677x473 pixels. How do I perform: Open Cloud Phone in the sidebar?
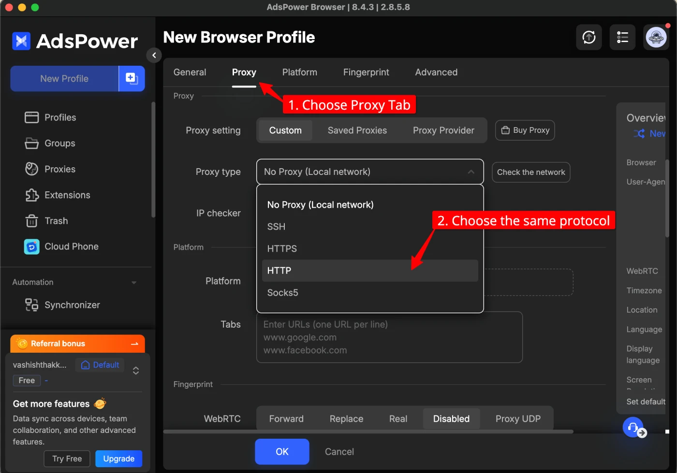61,246
